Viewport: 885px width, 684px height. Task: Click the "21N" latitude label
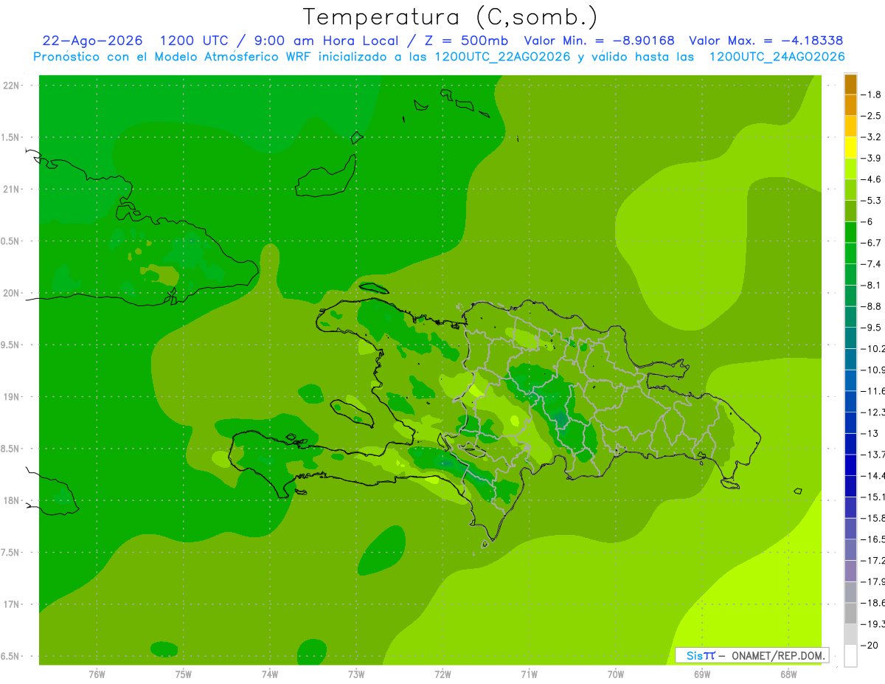[11, 189]
